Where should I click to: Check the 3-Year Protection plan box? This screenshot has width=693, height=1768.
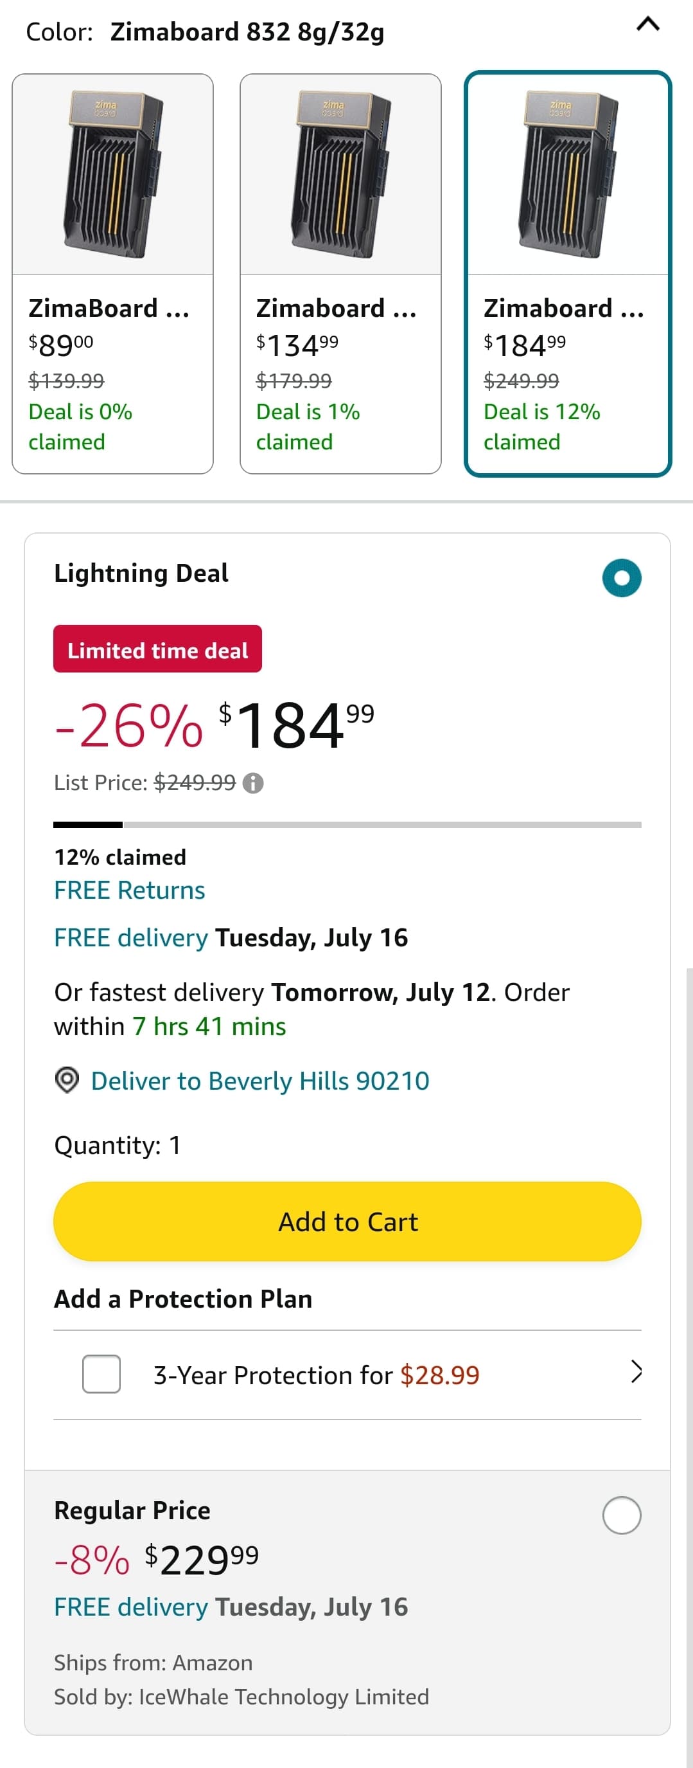101,1374
